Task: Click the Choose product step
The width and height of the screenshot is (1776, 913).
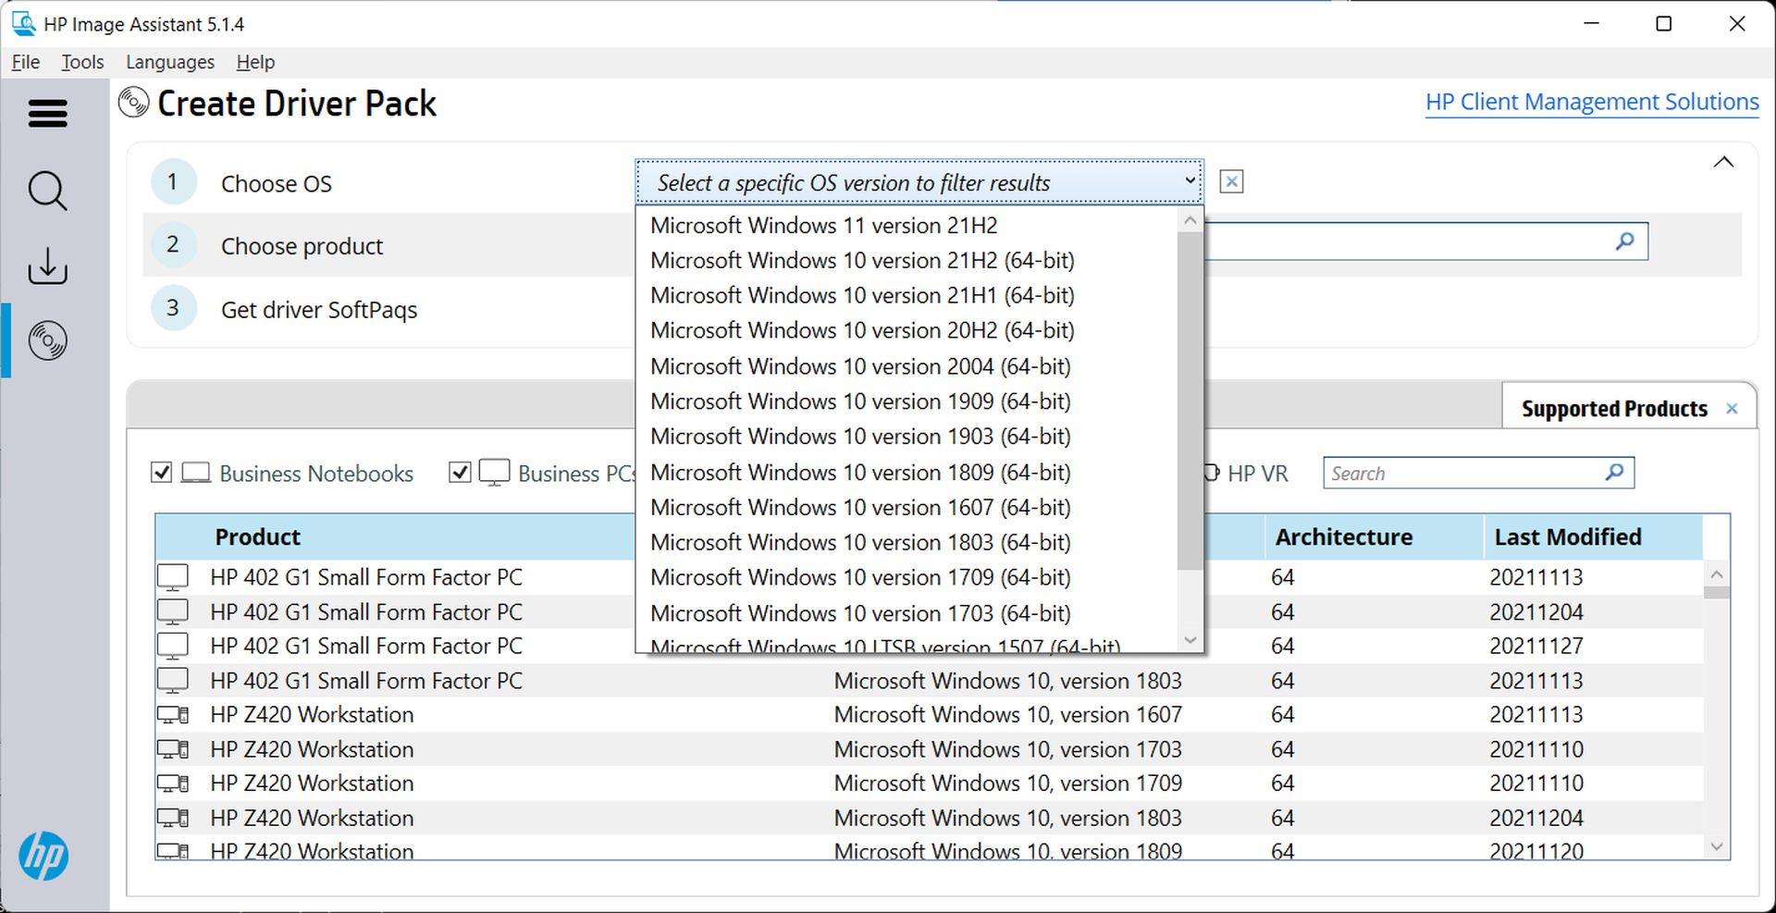Action: coord(302,246)
